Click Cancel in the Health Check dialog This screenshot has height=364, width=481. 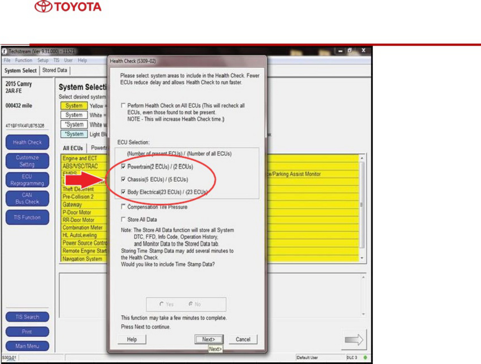[243, 339]
